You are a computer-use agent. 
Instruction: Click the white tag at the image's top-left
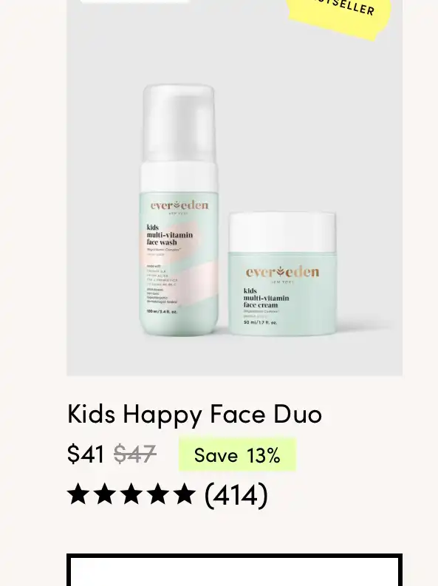pyautogui.click(x=134, y=1)
